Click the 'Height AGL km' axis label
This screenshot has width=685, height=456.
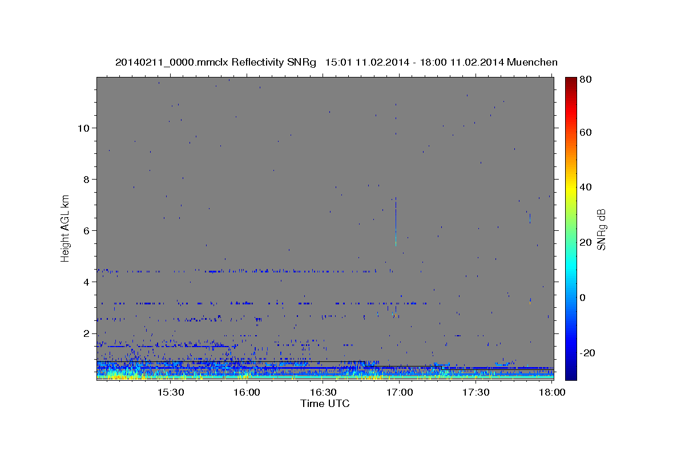point(66,227)
